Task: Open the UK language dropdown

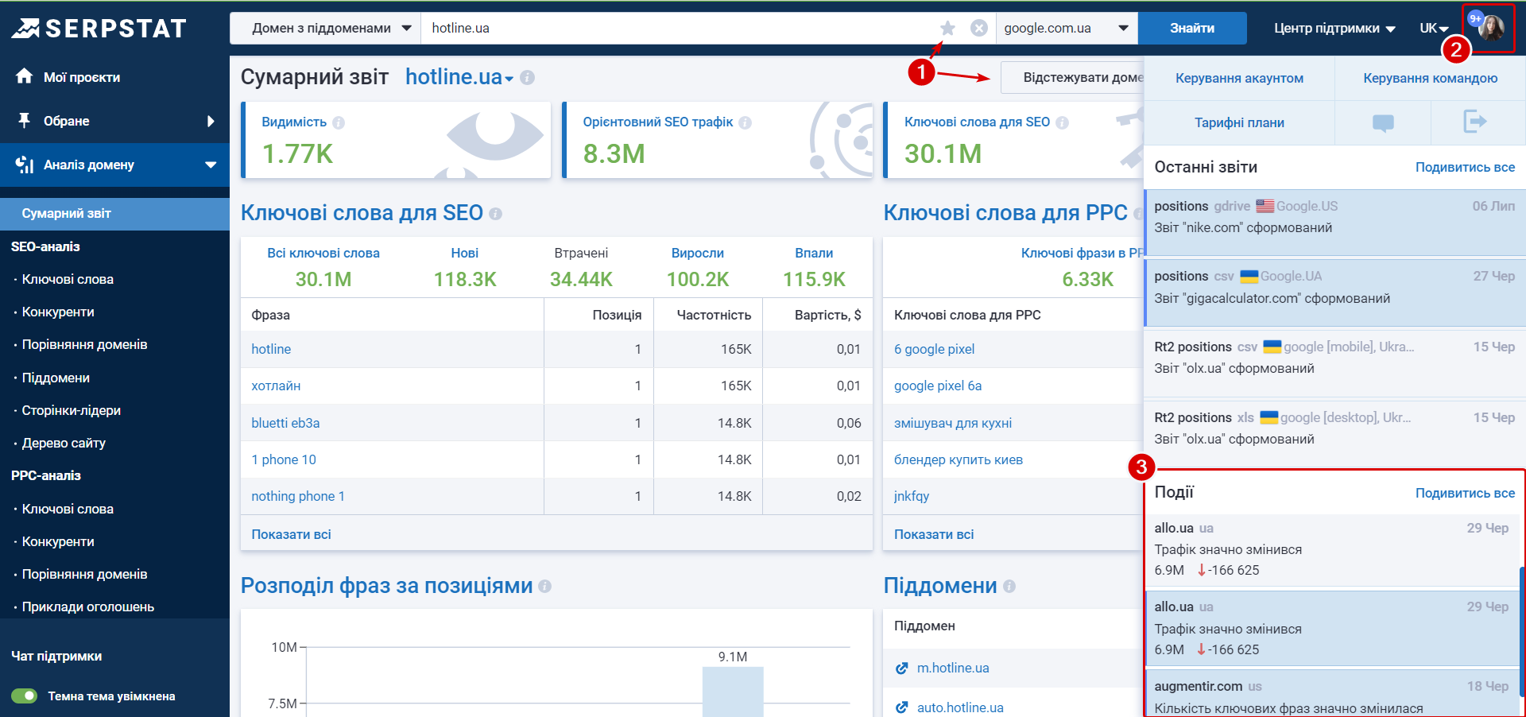Action: (1434, 28)
